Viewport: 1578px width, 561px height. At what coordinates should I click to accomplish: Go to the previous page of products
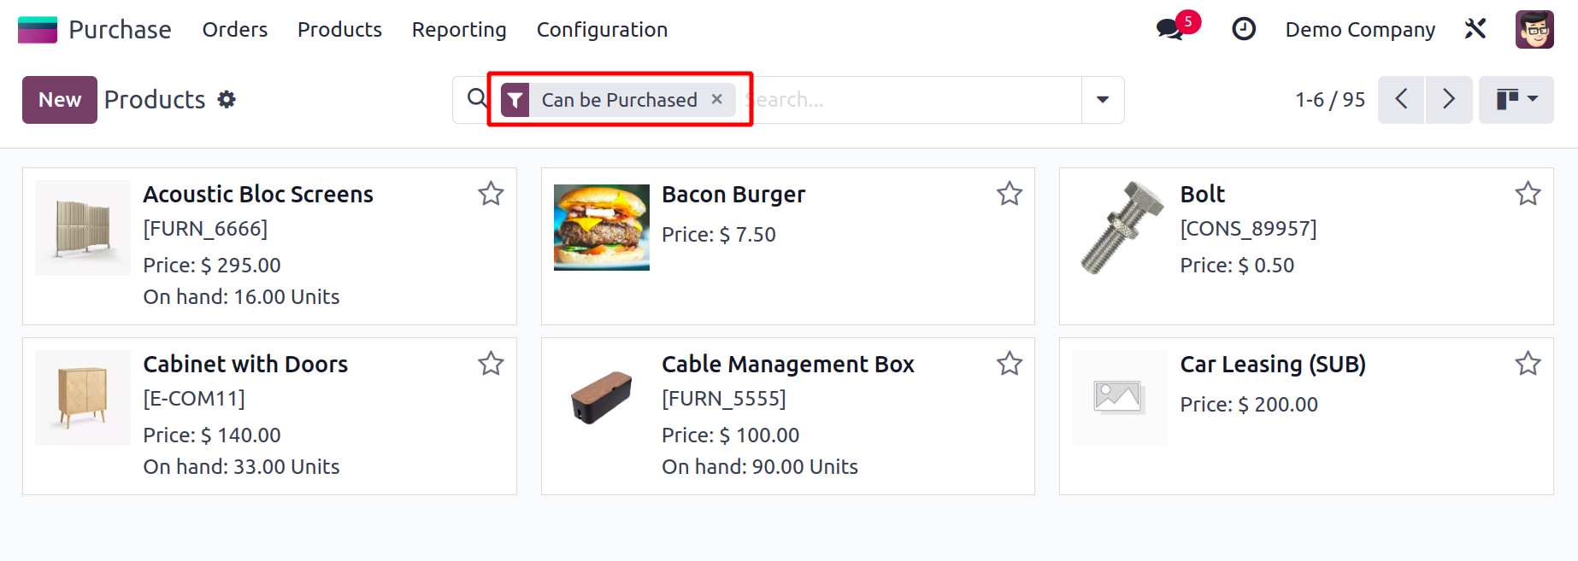(x=1401, y=100)
